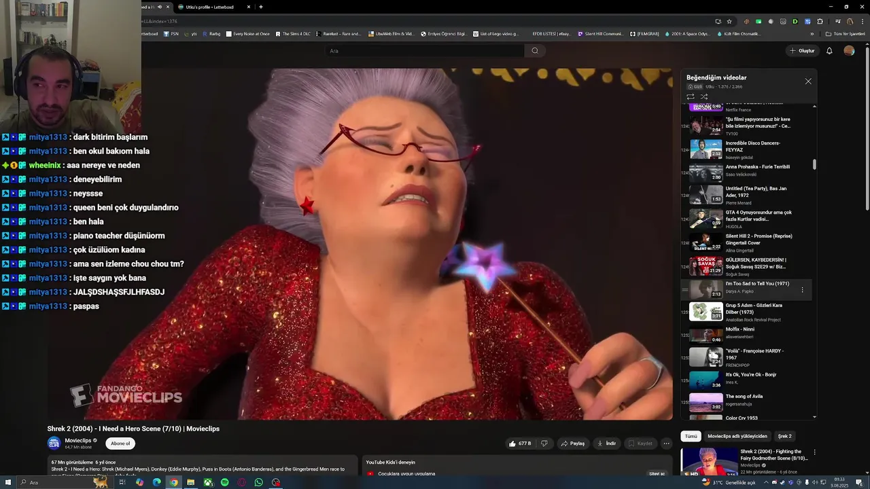Play It's Ok, You're Ok - Bonjr
The image size is (870, 489).
pos(748,380)
